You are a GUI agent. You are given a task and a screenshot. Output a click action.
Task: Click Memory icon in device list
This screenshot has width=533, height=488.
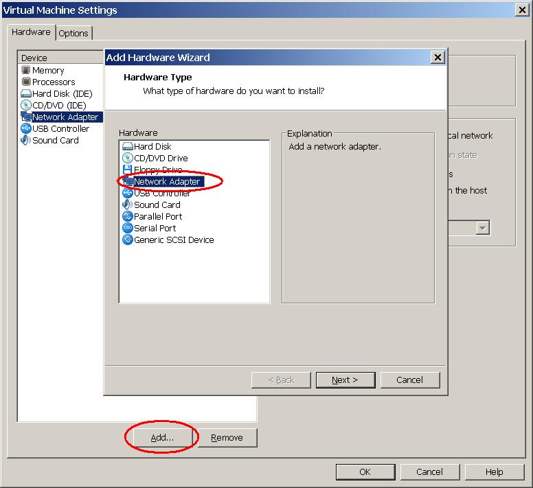pyautogui.click(x=27, y=71)
